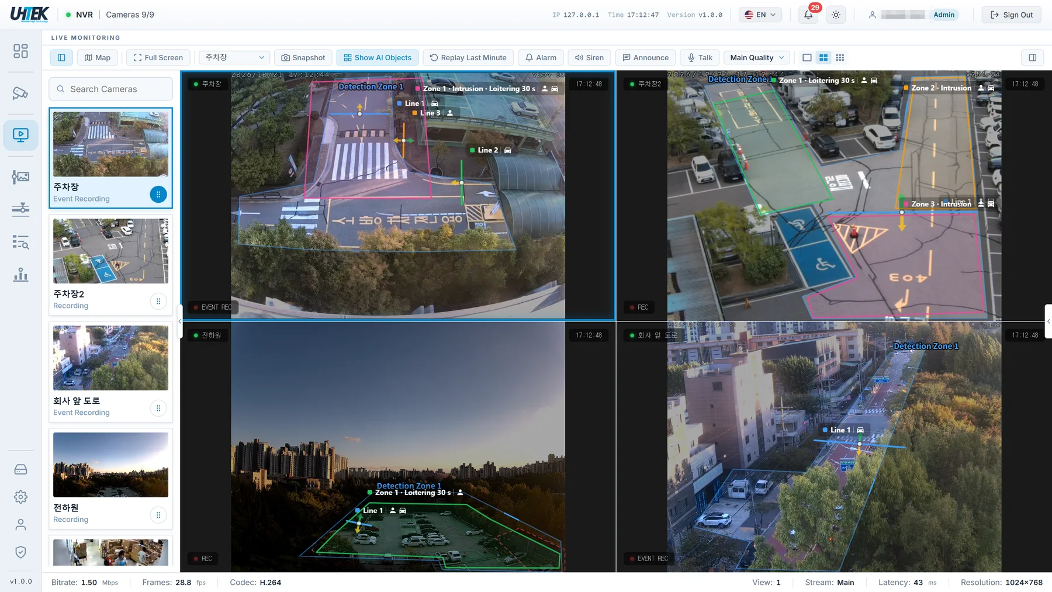
Task: Open the camera devices sidebar icon
Action: [x=20, y=93]
